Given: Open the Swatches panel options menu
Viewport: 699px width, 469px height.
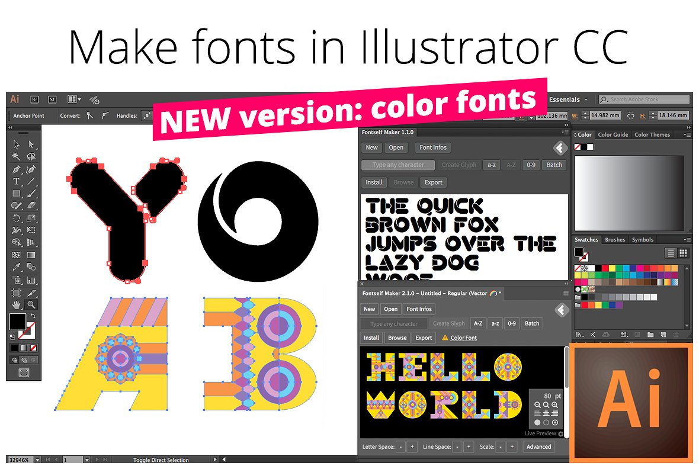Looking at the screenshot, I should [x=687, y=239].
